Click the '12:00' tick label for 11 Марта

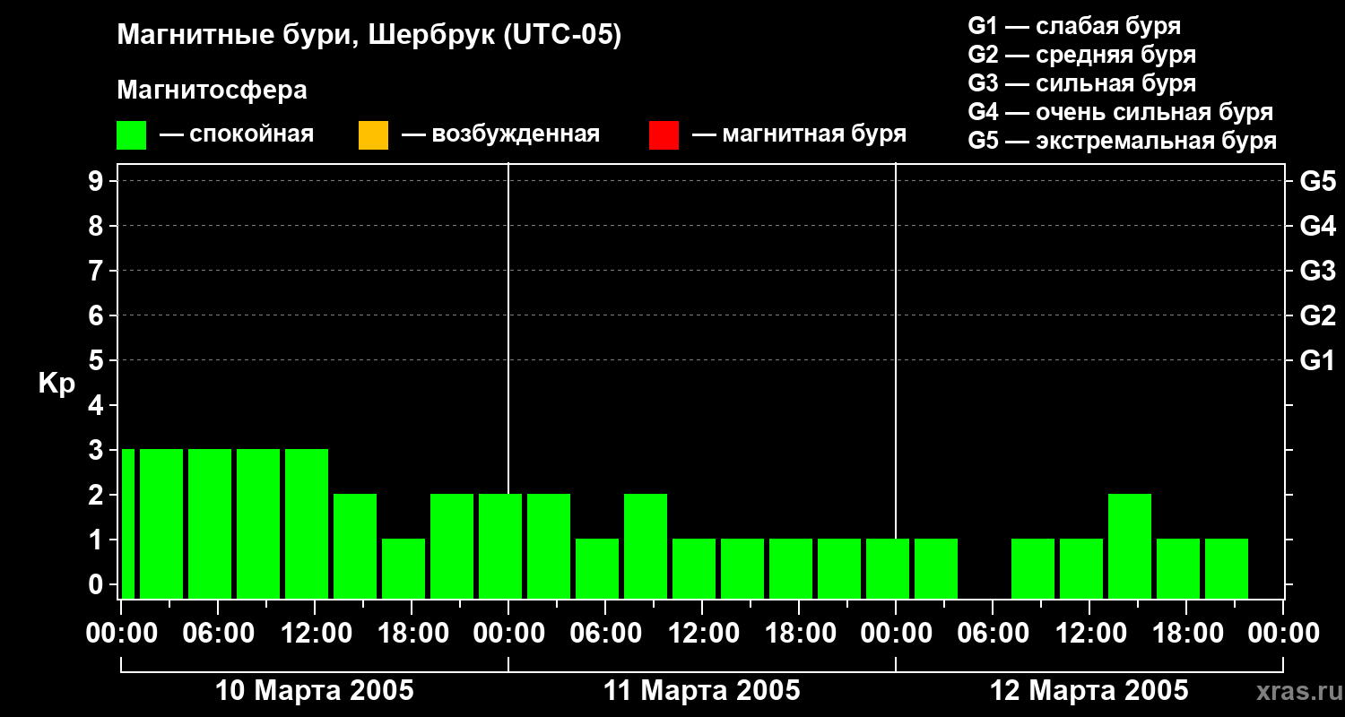coord(702,633)
